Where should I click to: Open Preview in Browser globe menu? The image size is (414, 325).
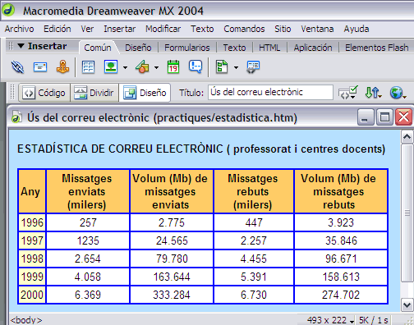coord(398,93)
